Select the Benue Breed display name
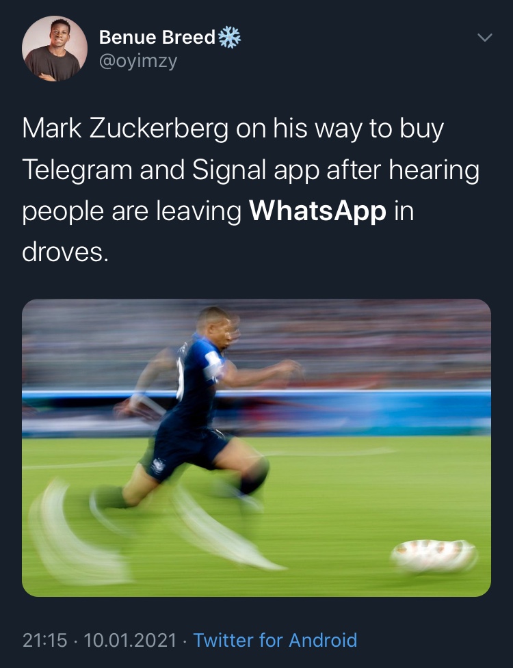The height and width of the screenshot is (668, 513). [x=157, y=38]
